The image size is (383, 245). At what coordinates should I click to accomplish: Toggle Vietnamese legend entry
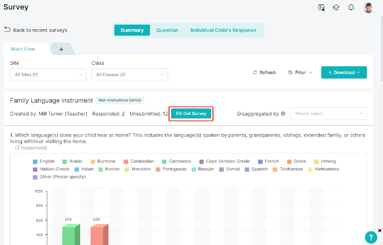(x=324, y=169)
